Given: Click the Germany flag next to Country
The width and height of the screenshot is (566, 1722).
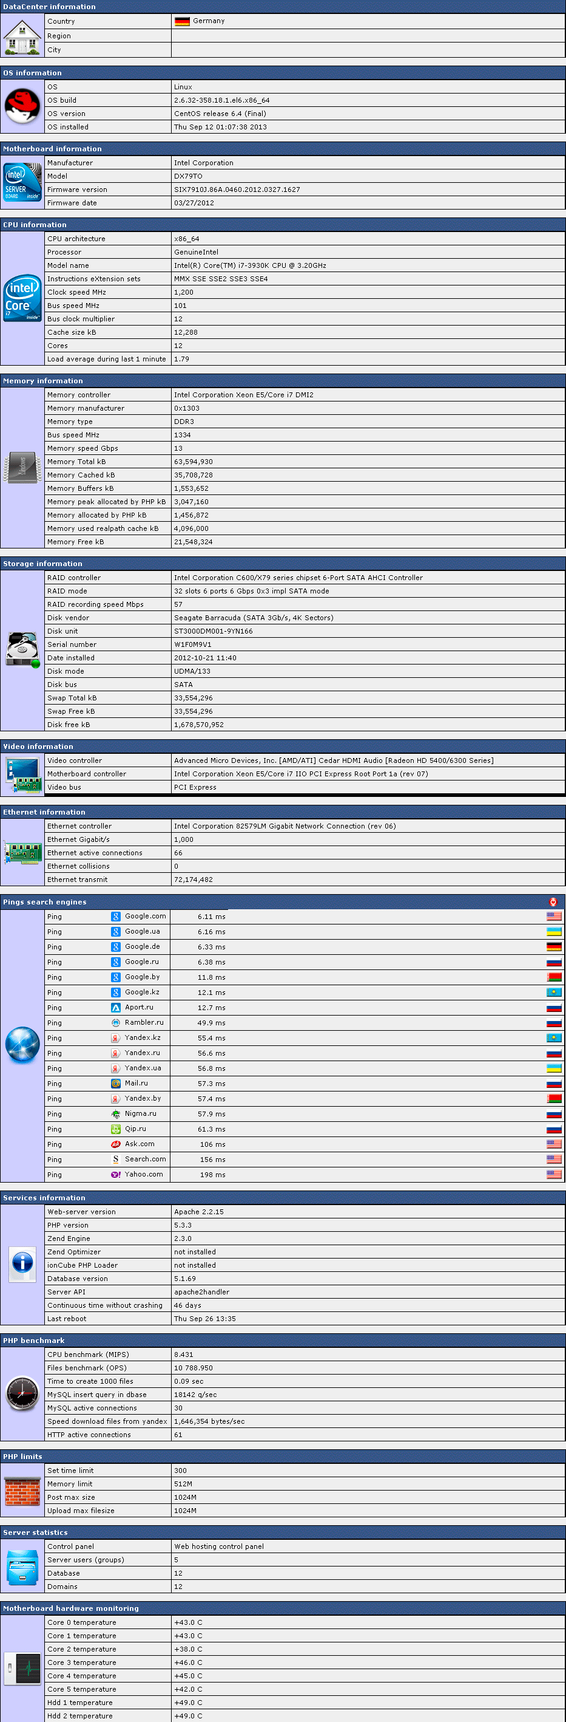Looking at the screenshot, I should [x=182, y=21].
